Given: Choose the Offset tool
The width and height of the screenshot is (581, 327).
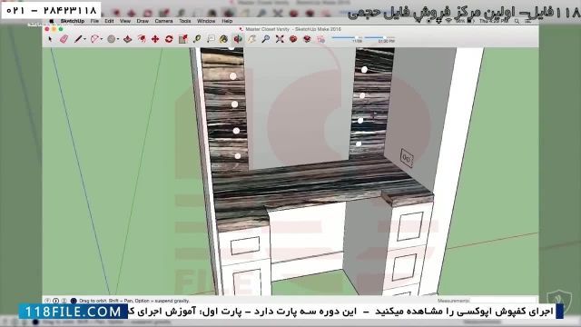Looking at the screenshot, I should coord(142,39).
